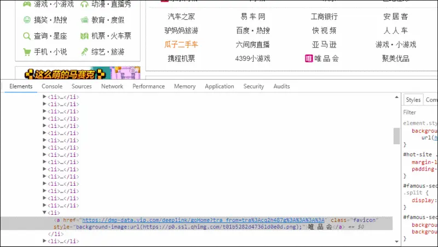Visit the 驴妈妈旅游 link
This screenshot has height=247, width=438.
click(181, 31)
